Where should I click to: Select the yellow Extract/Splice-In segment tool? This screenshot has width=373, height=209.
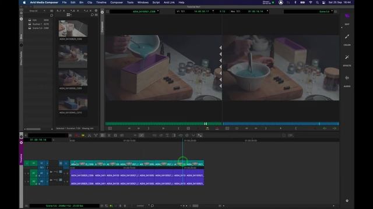(x=83, y=135)
